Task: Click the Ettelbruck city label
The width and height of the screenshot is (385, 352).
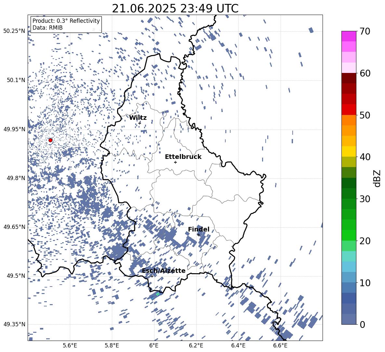Action: (x=183, y=157)
